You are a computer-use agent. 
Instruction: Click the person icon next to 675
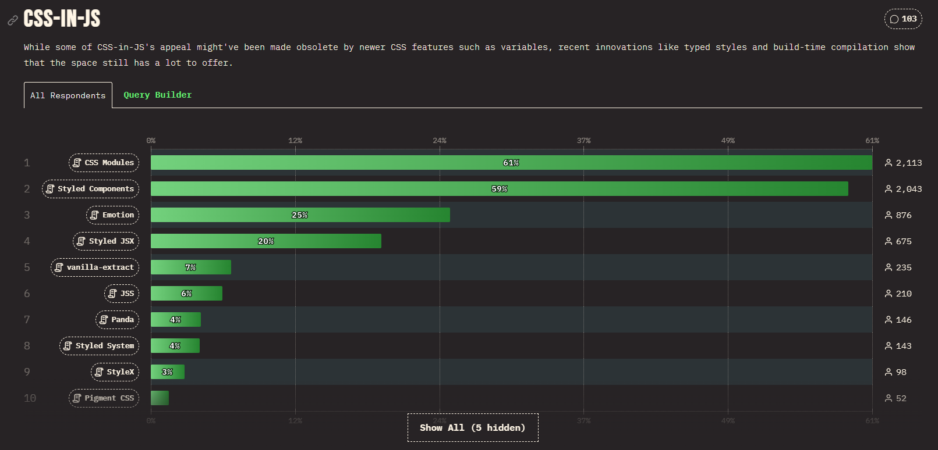(889, 241)
